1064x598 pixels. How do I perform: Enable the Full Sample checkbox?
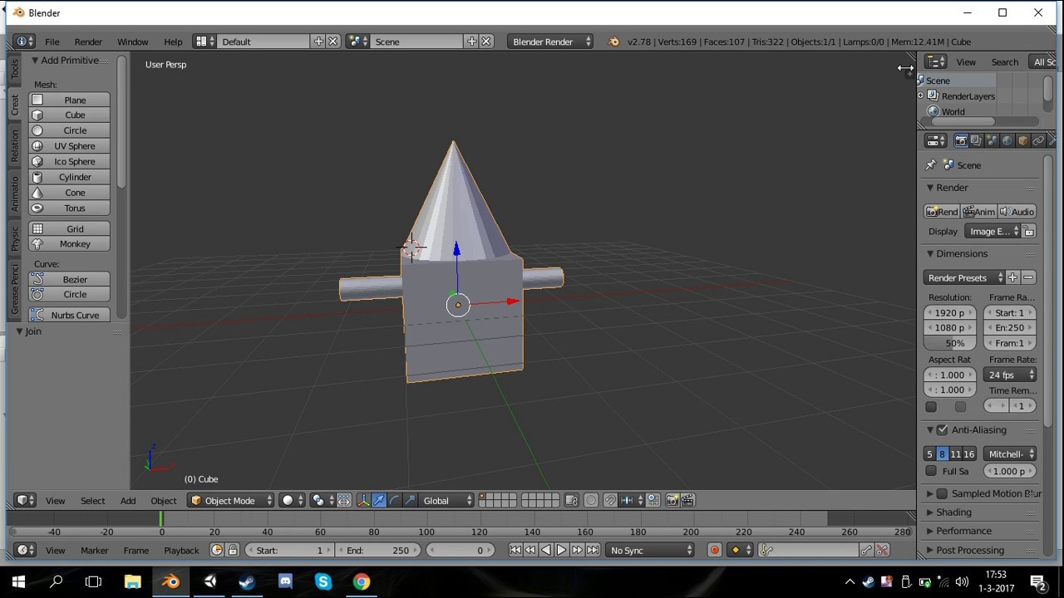point(931,472)
